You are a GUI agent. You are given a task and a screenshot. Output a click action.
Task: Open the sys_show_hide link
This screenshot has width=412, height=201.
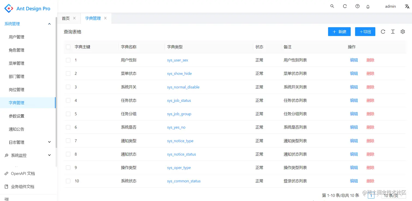(x=179, y=73)
